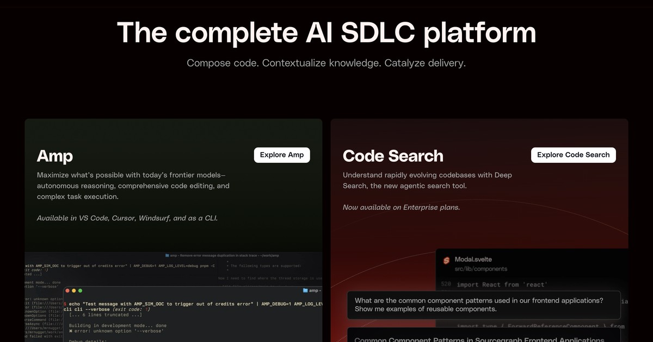Screen dimensions: 653x342
Task: Select the 'Amp' card heading
Action: (x=55, y=156)
